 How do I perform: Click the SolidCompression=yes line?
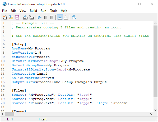tap(33, 78)
